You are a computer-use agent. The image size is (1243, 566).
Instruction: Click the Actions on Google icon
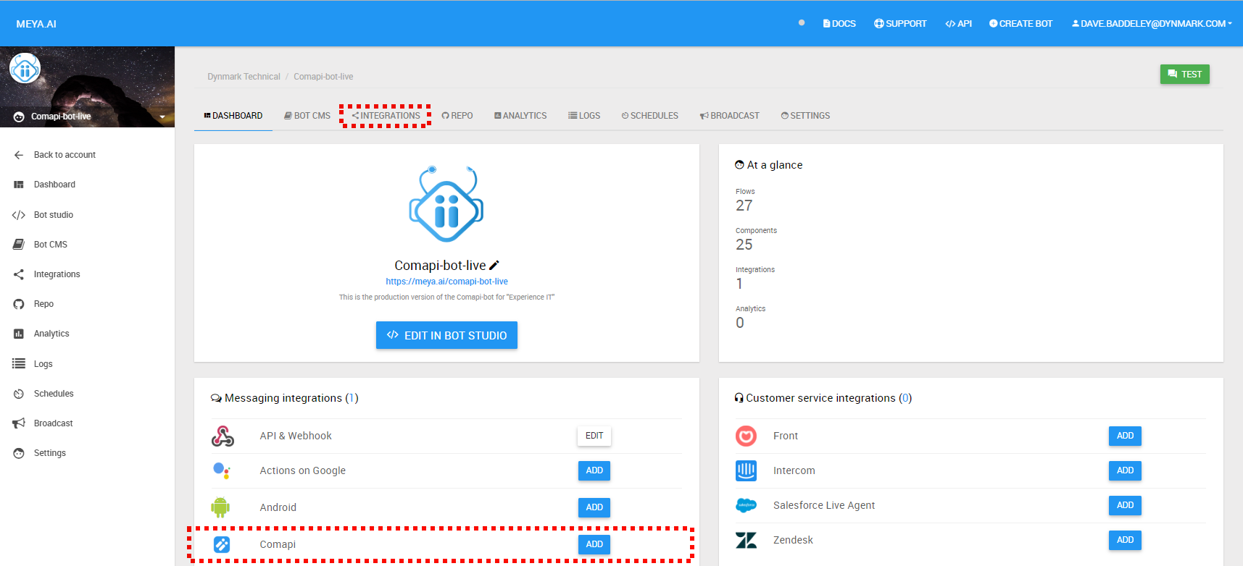click(222, 470)
